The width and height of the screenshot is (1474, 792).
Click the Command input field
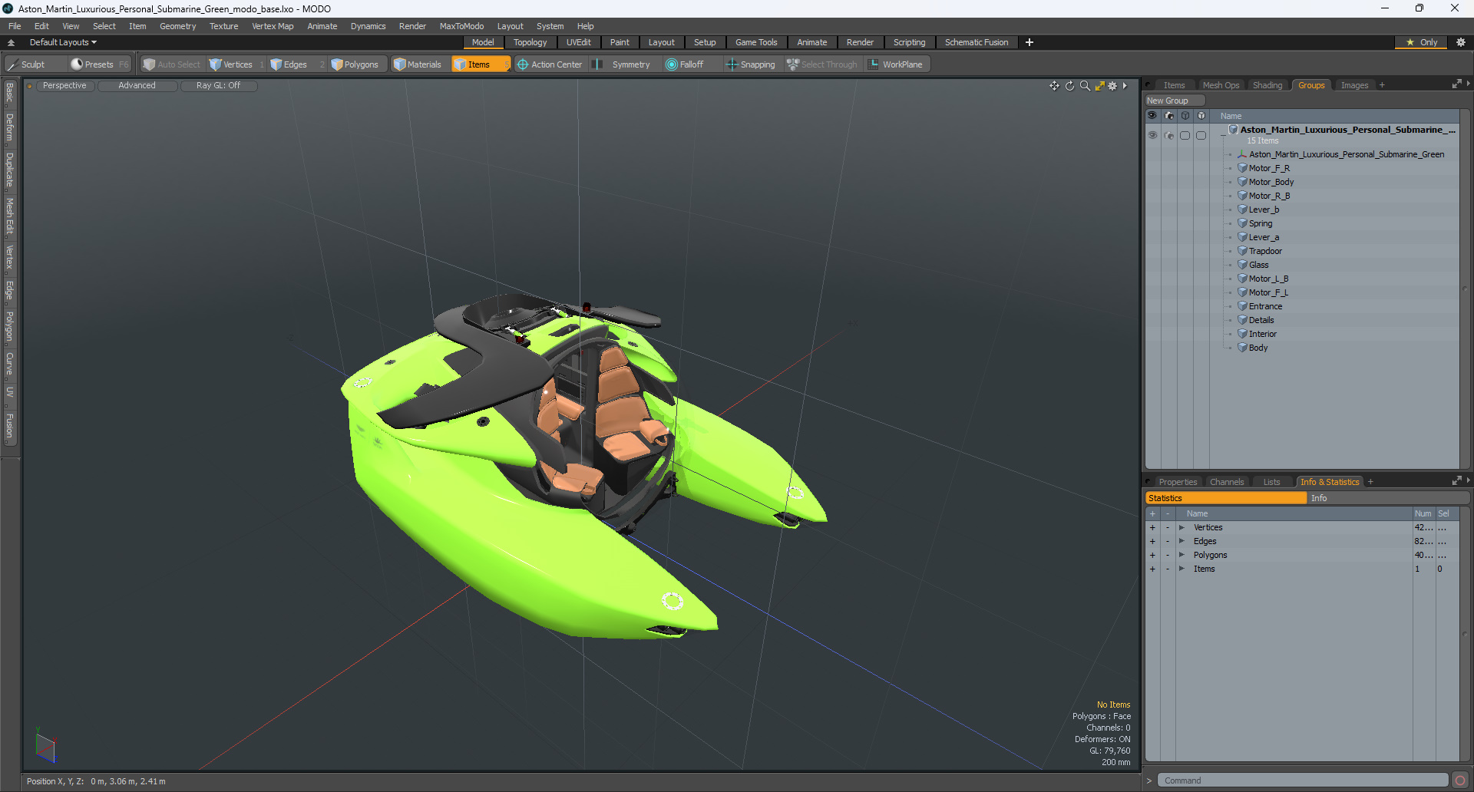tap(1302, 780)
